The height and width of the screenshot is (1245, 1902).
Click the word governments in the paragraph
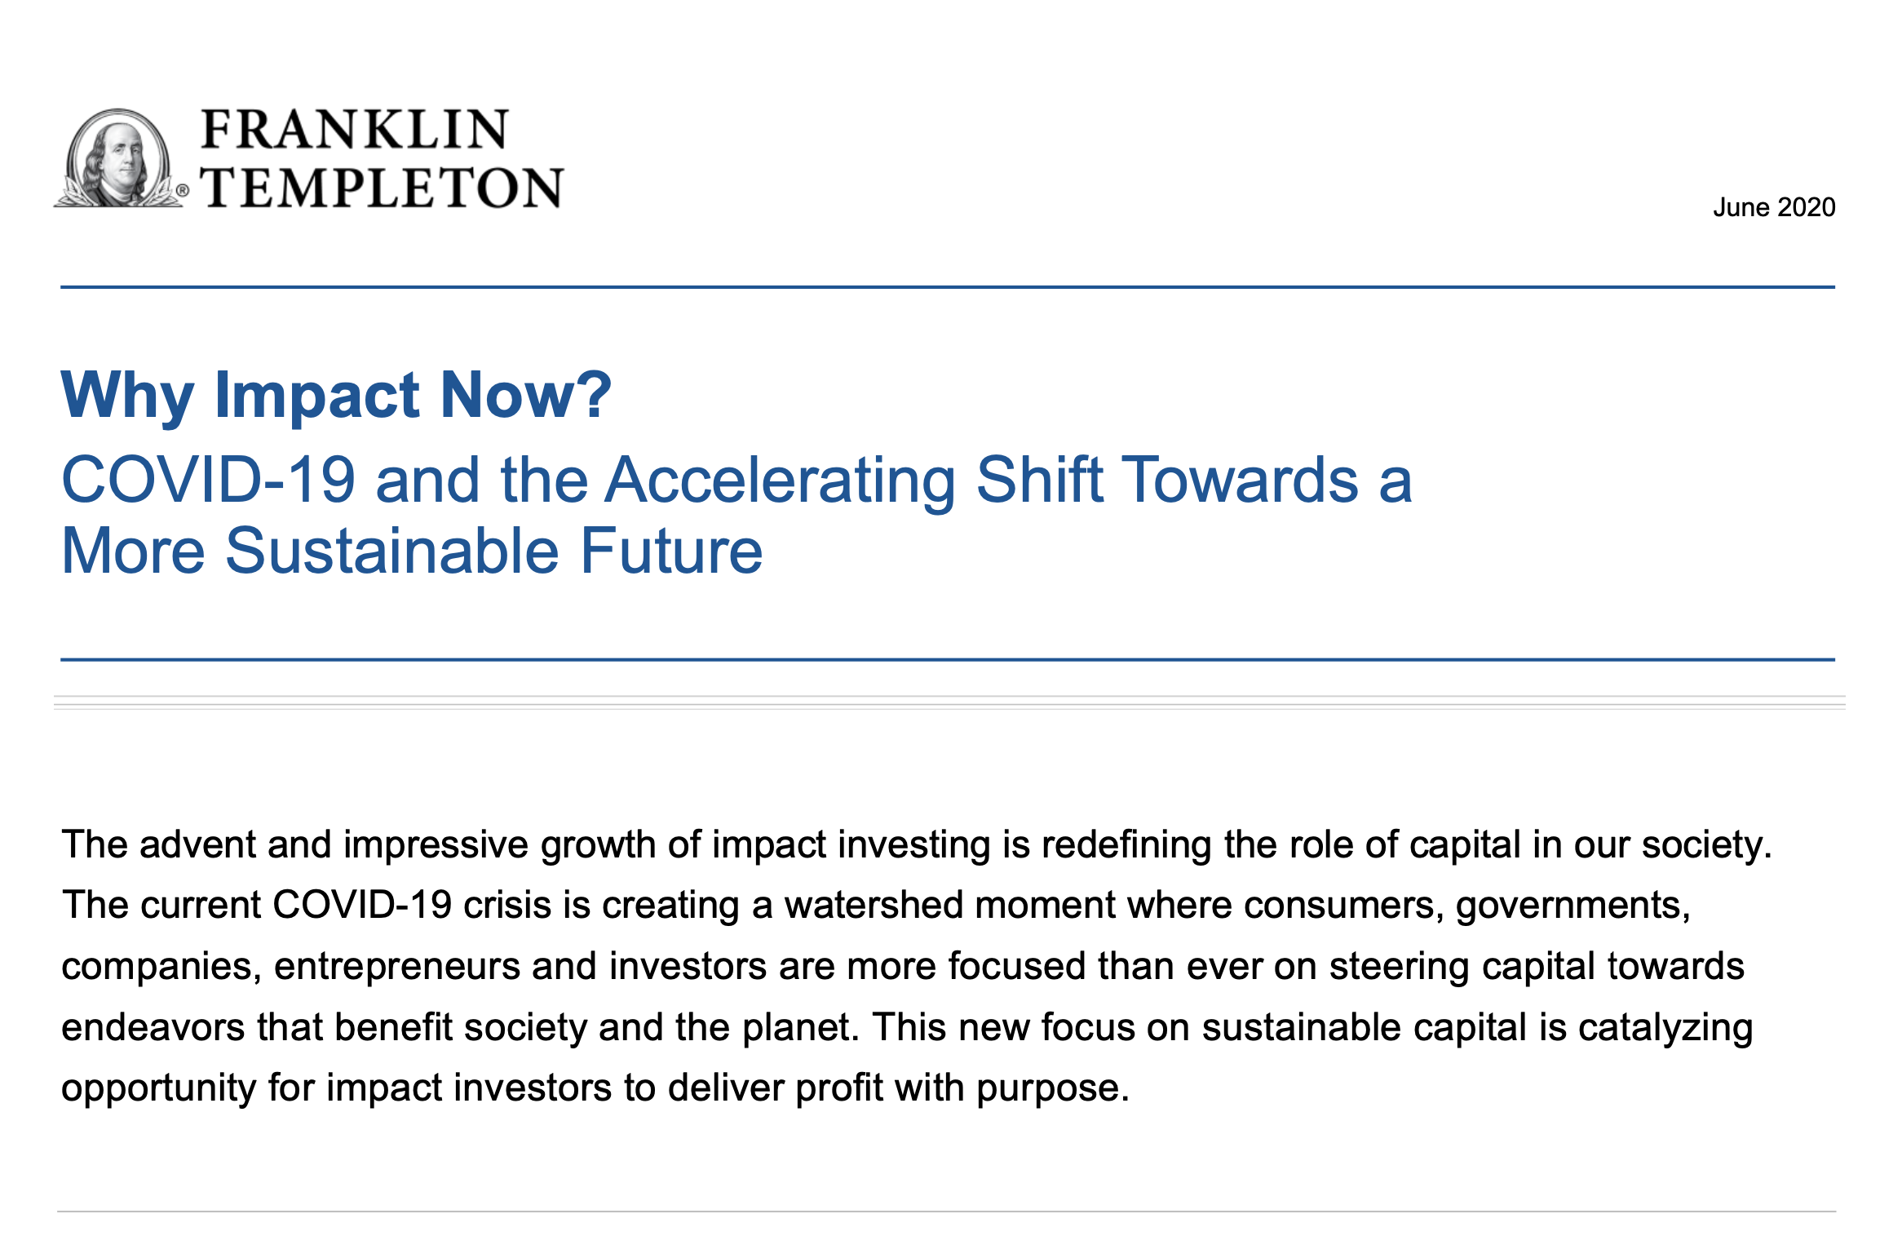click(1573, 906)
